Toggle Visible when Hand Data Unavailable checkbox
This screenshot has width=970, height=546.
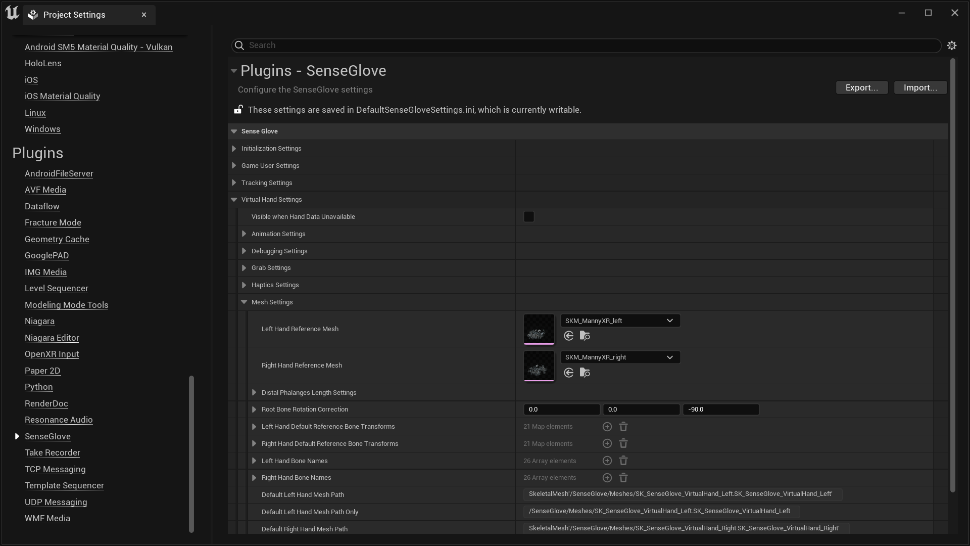[x=529, y=216]
